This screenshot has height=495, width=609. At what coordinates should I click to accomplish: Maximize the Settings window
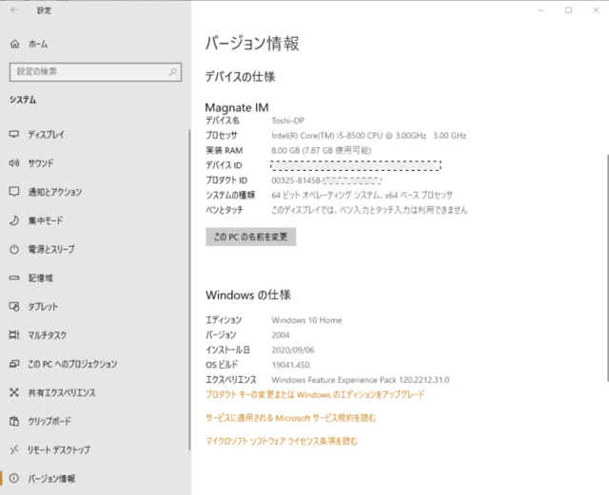569,10
